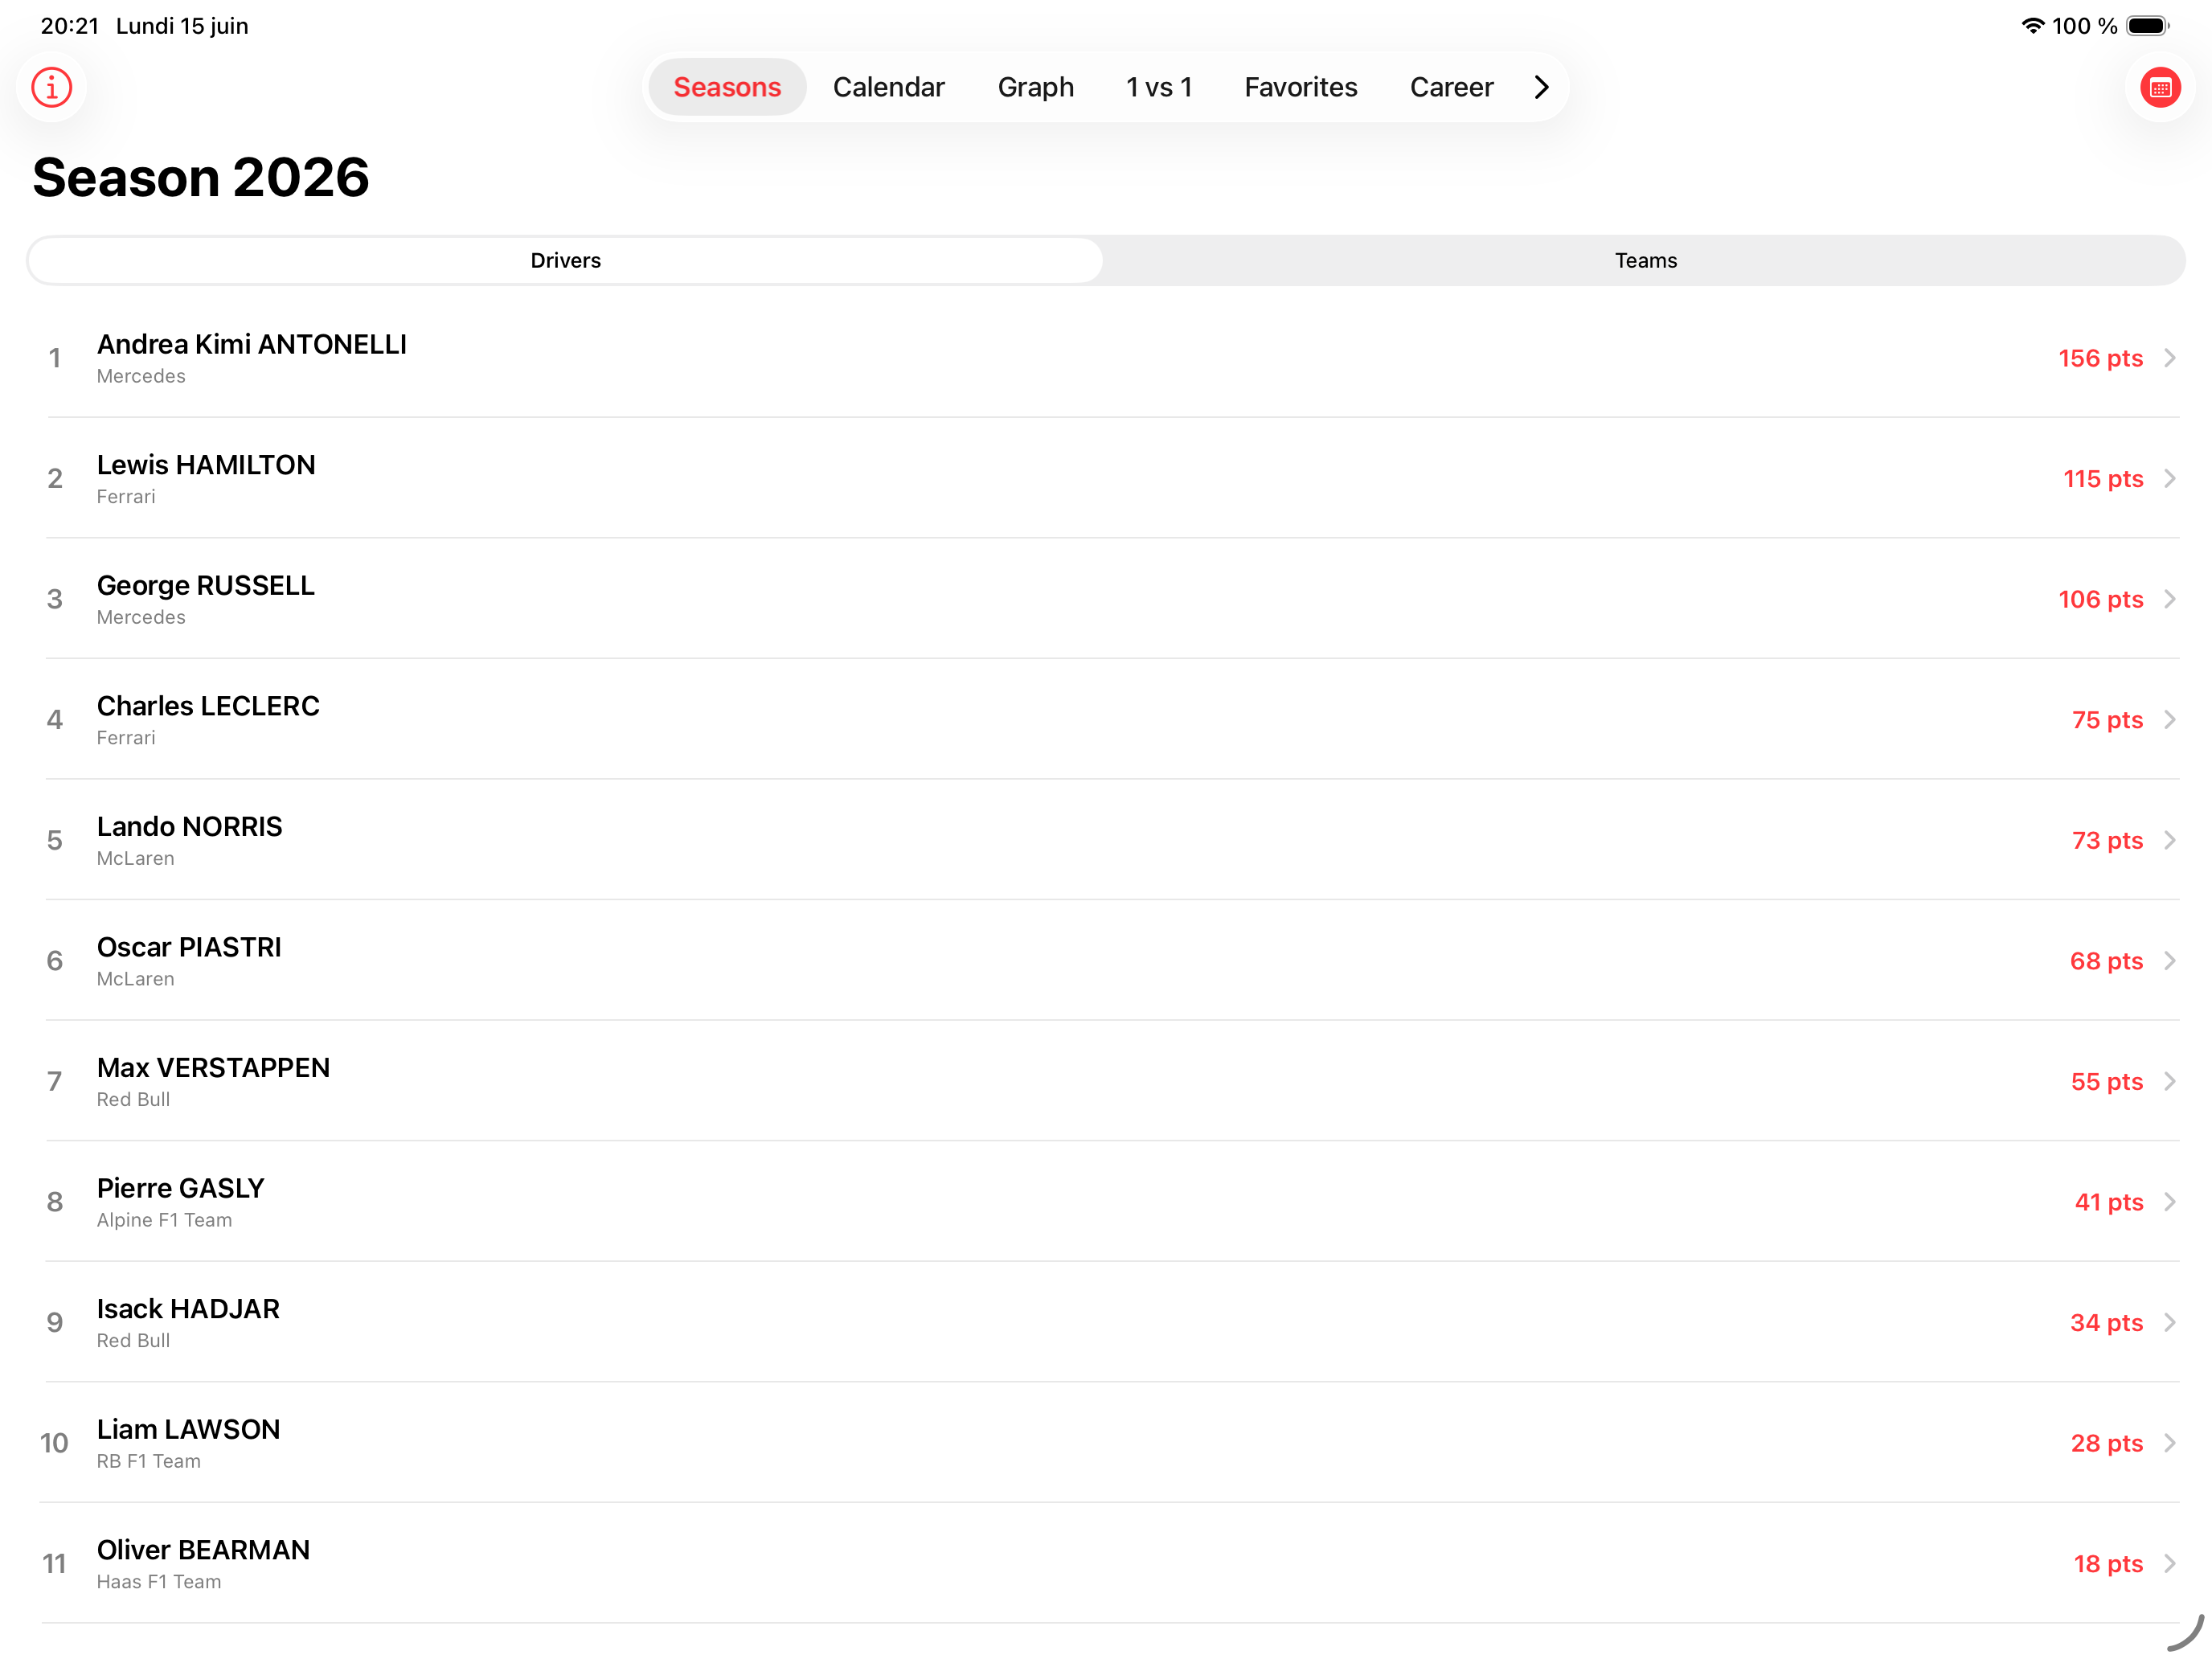Select the Drivers segment
Viewport: 2212px width, 1659px height.
566,261
